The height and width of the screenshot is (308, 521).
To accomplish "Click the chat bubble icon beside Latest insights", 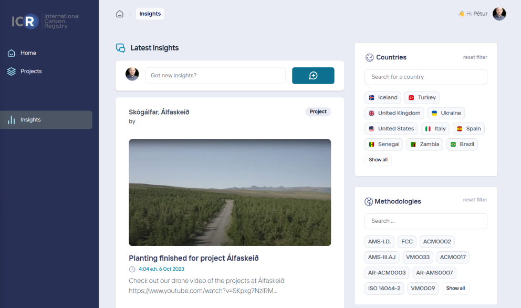I will click(119, 48).
